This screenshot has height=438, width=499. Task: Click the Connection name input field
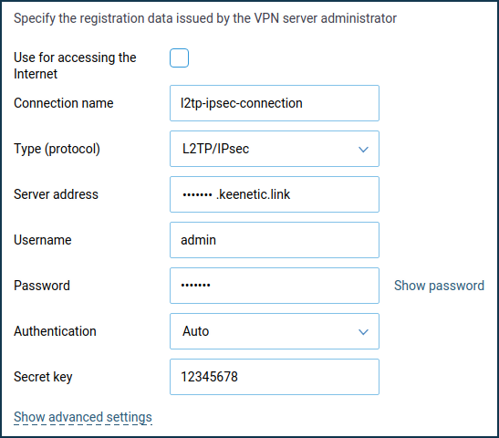point(275,103)
